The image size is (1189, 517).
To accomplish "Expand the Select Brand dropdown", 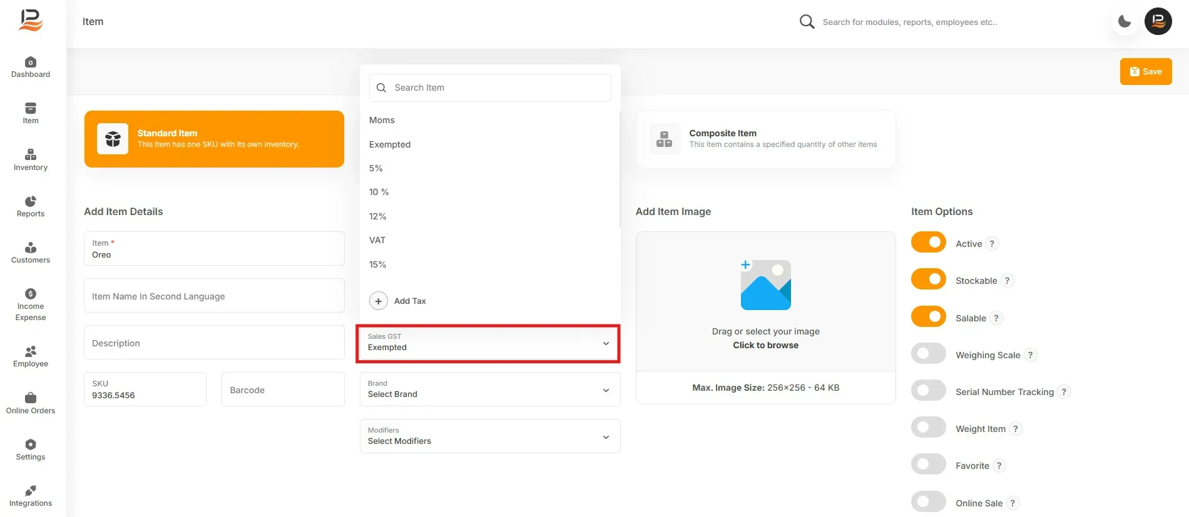I will click(490, 389).
